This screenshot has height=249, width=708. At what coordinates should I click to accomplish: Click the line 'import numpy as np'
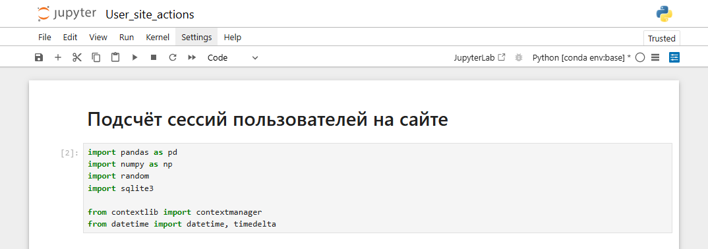tap(130, 164)
